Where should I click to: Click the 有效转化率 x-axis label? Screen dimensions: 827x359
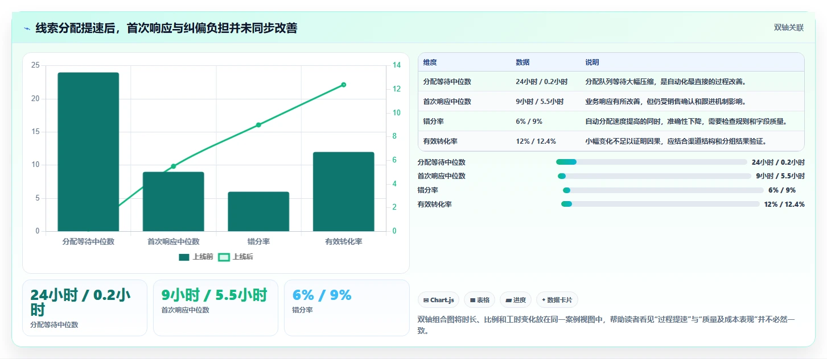click(344, 241)
